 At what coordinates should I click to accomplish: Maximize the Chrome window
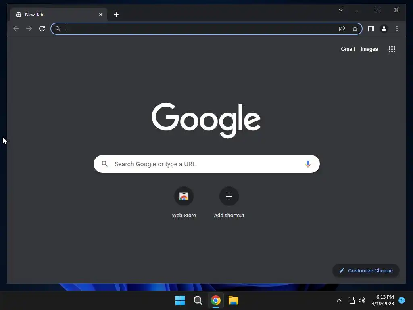pyautogui.click(x=378, y=10)
